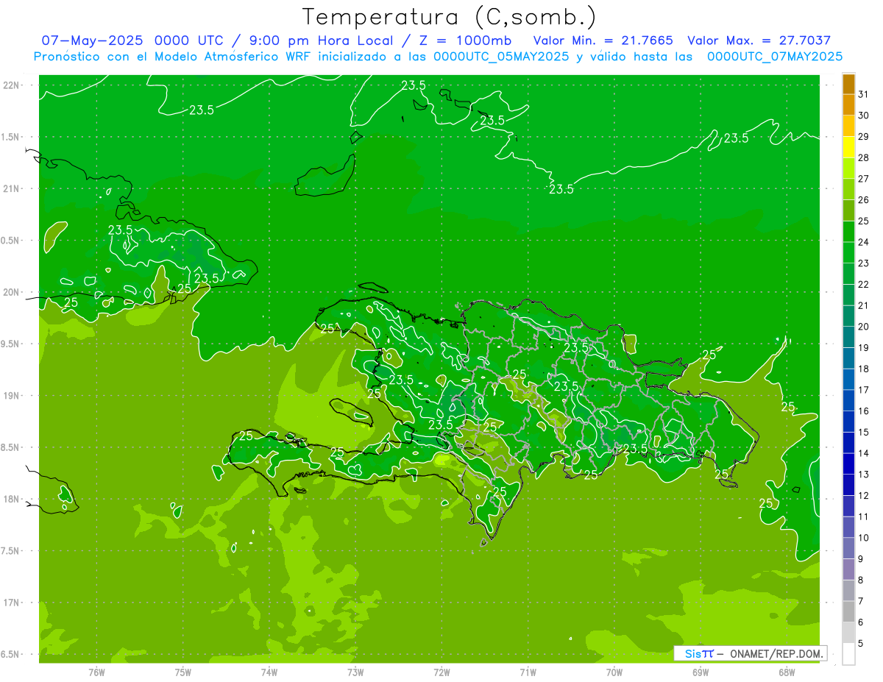883x682 pixels.
Task: Click legend value '15'
Action: coord(864,433)
